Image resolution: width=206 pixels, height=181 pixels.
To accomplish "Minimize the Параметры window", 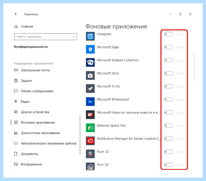I will coord(170,14).
